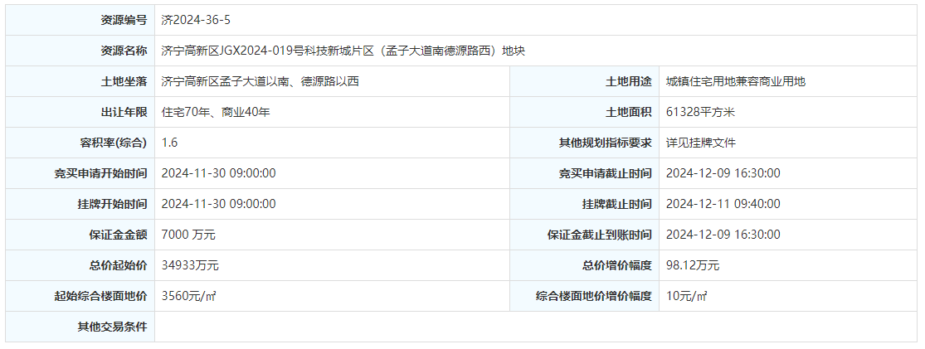Select the starting total price 34933万元

pyautogui.click(x=190, y=265)
